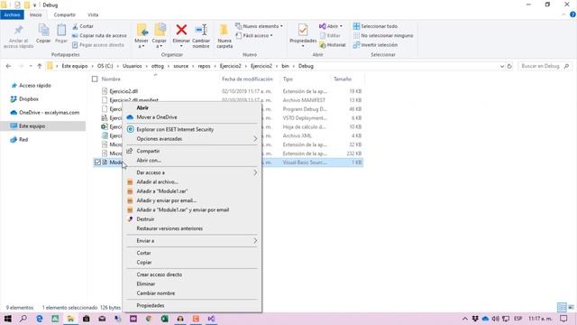Screen dimensions: 577x325
Task: Choose Mover a OneDrive
Action: point(157,117)
